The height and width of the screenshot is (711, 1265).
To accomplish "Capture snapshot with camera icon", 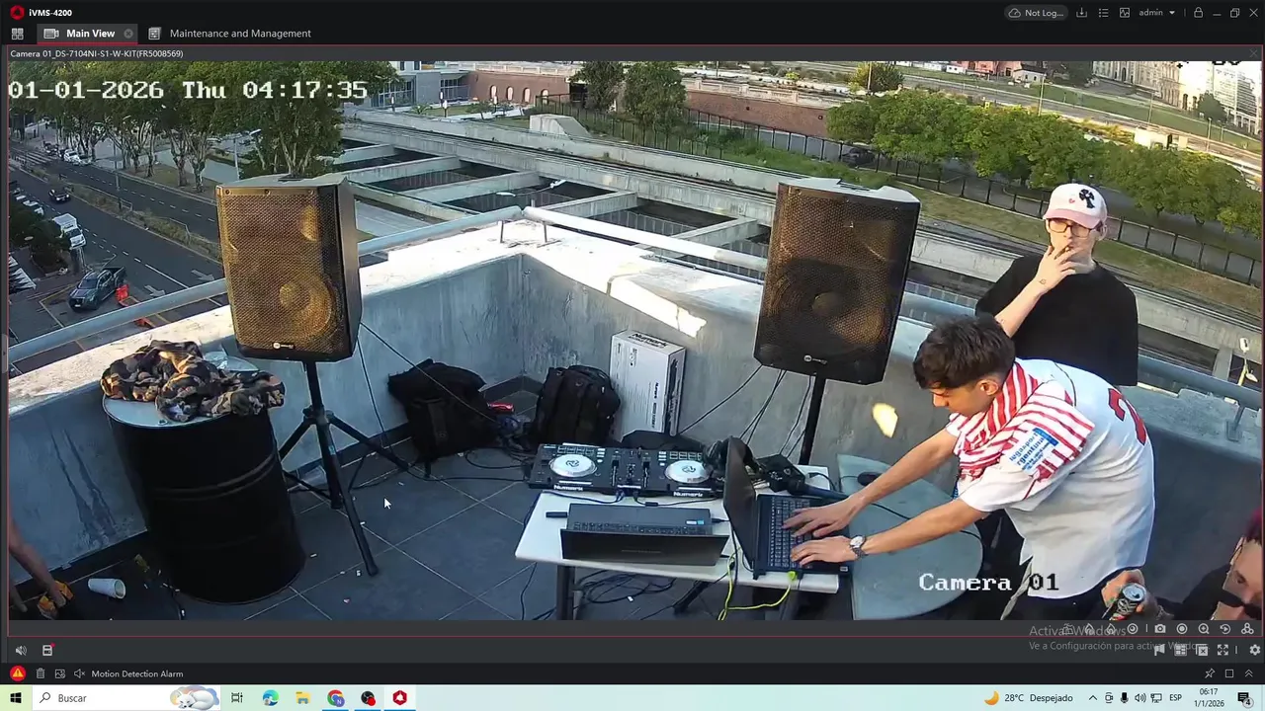I will pyautogui.click(x=1160, y=629).
